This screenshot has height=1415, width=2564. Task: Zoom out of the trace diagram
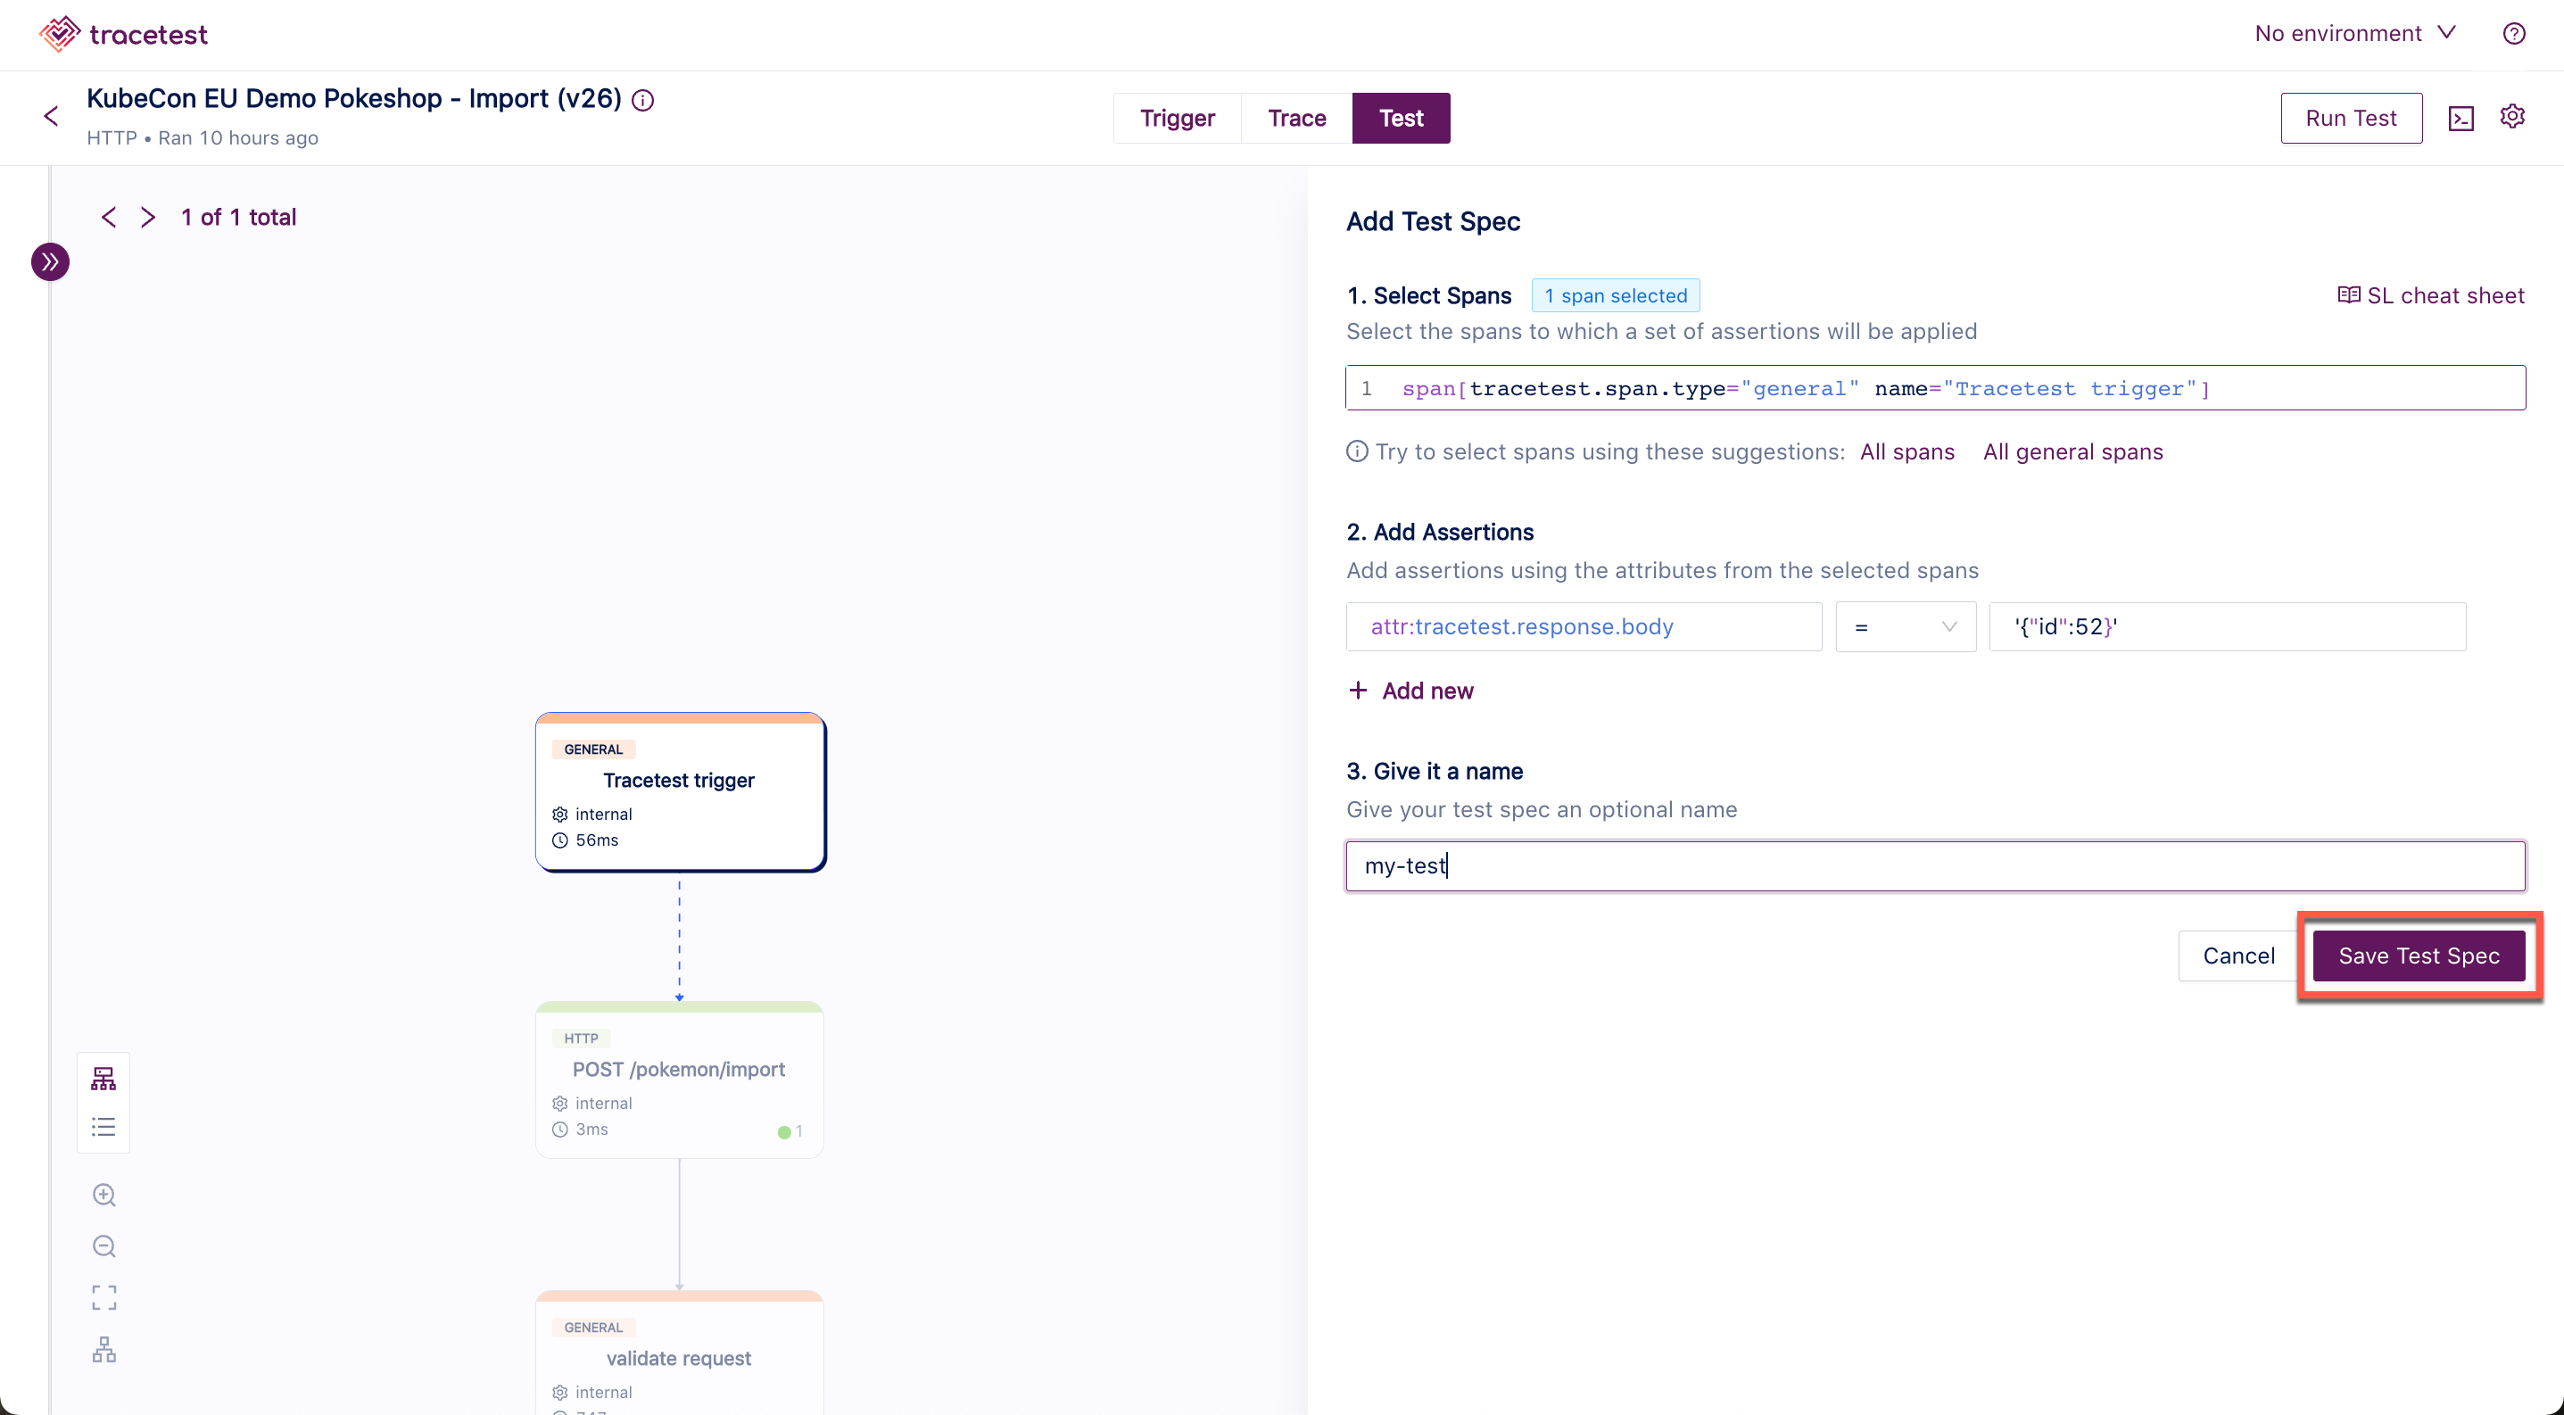point(104,1247)
